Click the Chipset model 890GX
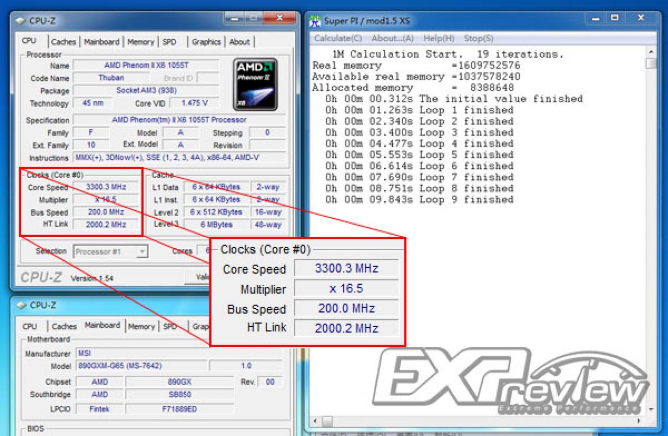This screenshot has height=436, width=668. point(180,382)
